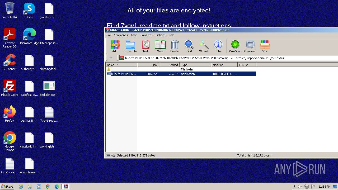Select the enoughmem file on desktop
The width and height of the screenshot is (338, 190).
(x=29, y=166)
